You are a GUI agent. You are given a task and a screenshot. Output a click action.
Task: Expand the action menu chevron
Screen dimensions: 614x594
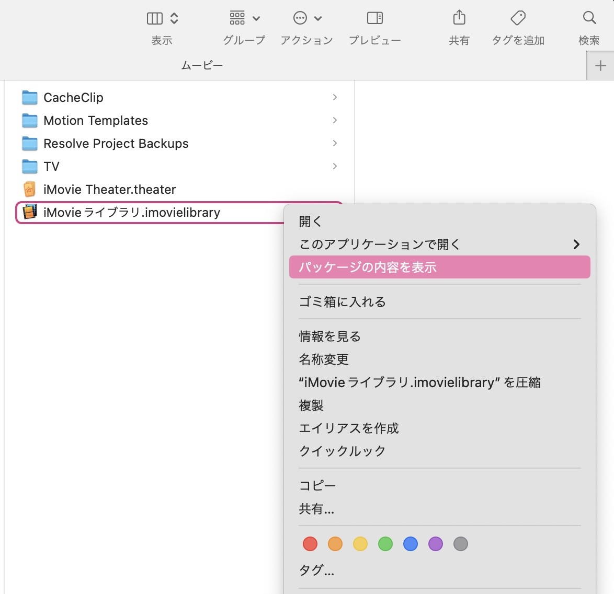point(318,18)
